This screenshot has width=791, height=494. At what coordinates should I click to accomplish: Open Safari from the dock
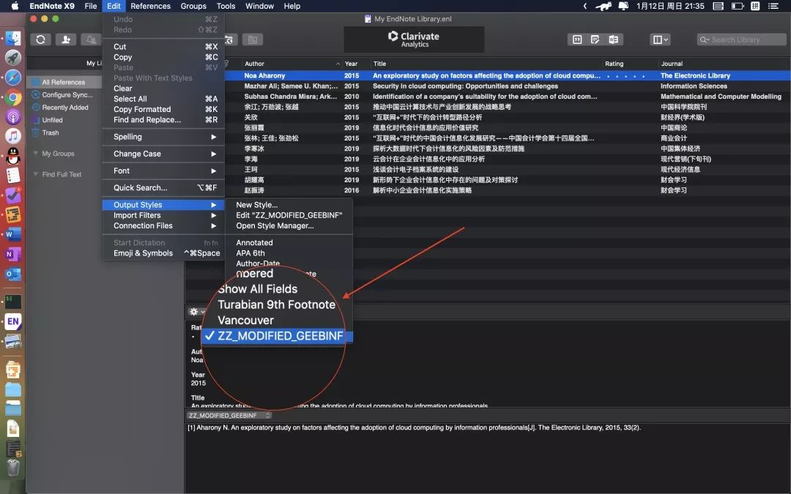tap(13, 78)
